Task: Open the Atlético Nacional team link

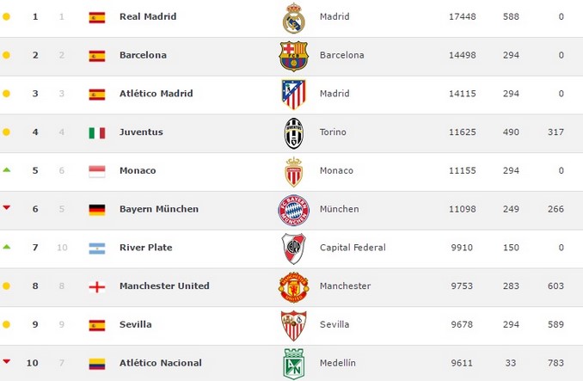Action: tap(160, 363)
